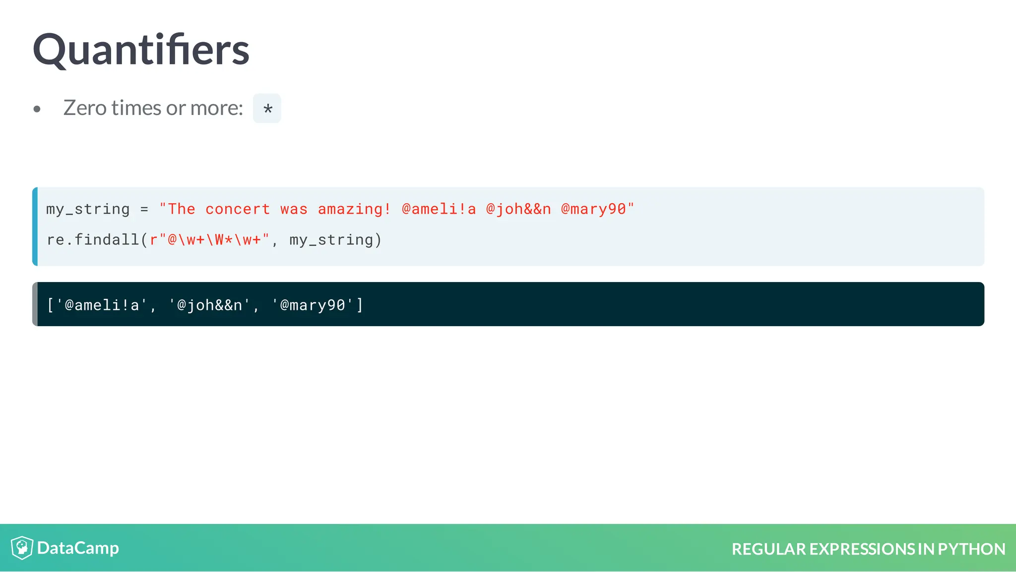
Task: Click the asterisk quantifier code badge
Action: [x=267, y=108]
